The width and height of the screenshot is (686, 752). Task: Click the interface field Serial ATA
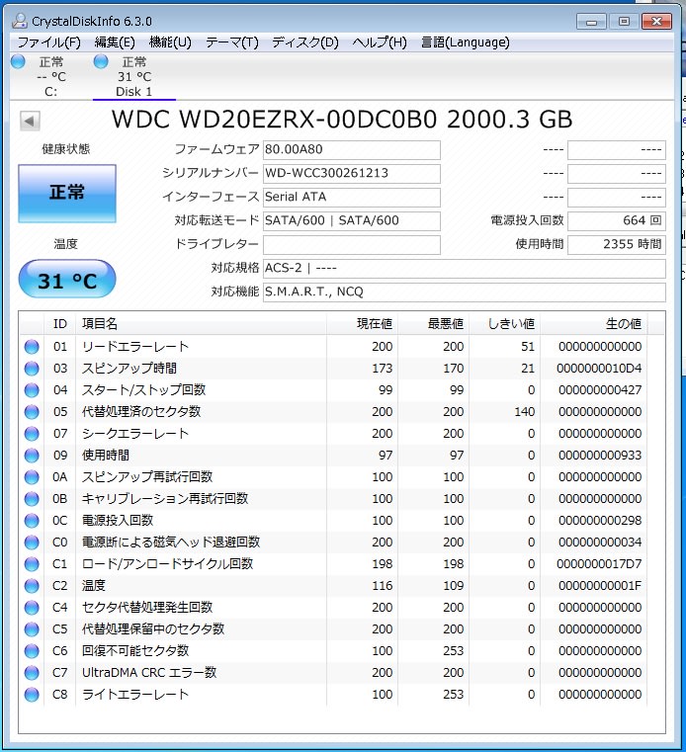pyautogui.click(x=352, y=197)
